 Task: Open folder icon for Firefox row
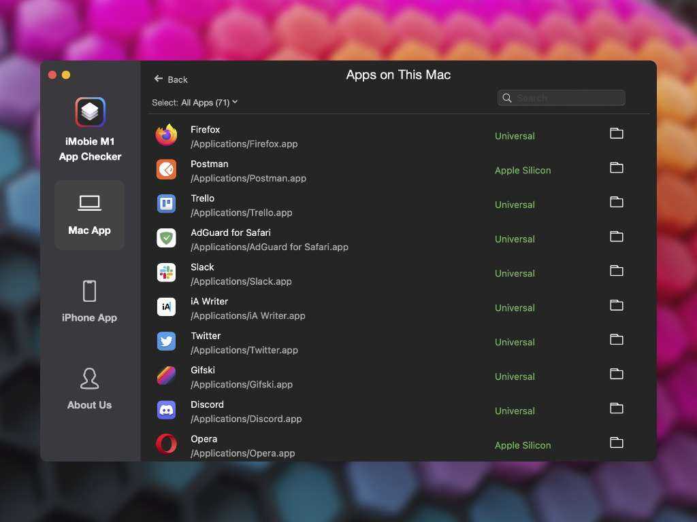617,133
